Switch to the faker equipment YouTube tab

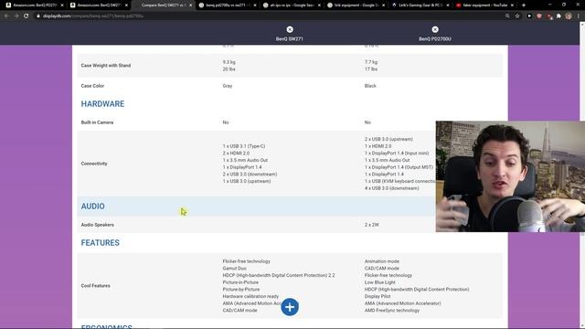coord(484,5)
